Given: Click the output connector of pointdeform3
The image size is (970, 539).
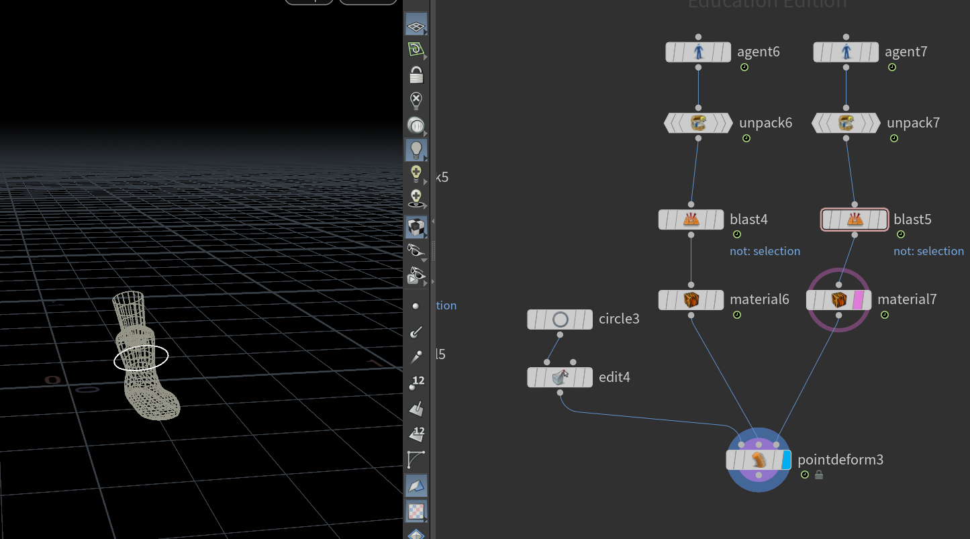Looking at the screenshot, I should (x=759, y=475).
